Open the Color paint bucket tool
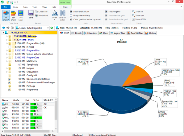The height and width of the screenshot is (136, 184). (55, 13)
